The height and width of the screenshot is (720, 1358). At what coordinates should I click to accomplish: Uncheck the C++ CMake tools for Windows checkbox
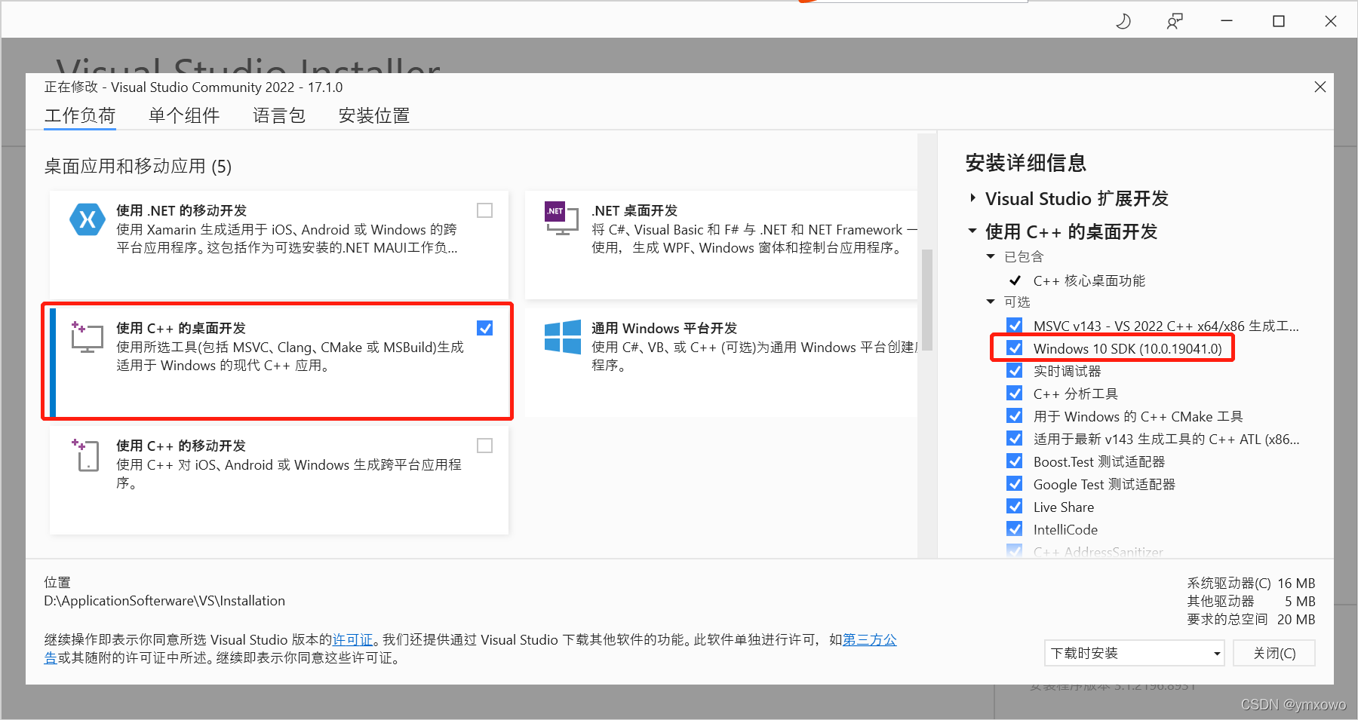(1015, 416)
